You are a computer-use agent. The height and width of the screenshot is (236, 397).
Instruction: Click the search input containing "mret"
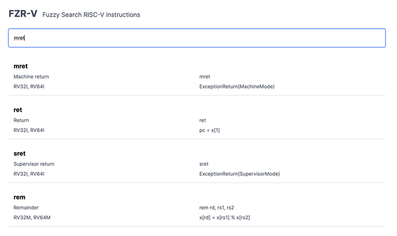[x=196, y=38]
